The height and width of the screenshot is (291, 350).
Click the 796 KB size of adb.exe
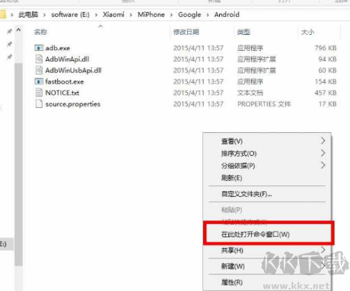[x=326, y=48]
